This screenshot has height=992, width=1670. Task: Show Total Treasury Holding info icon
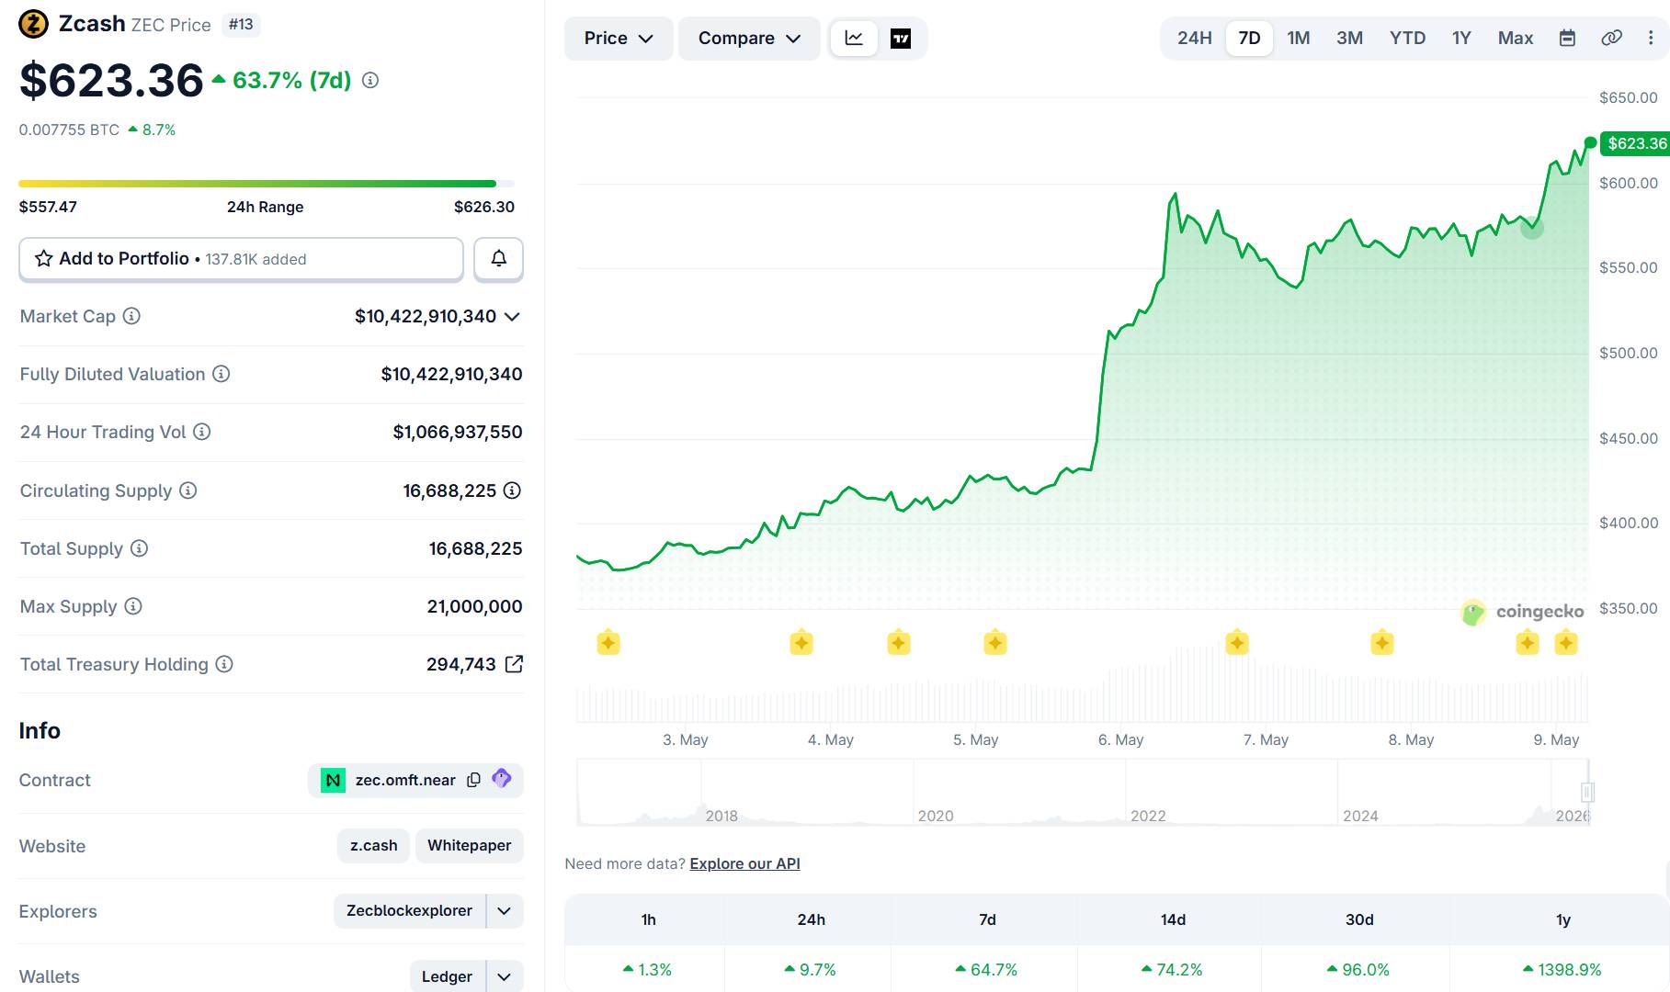tap(224, 664)
